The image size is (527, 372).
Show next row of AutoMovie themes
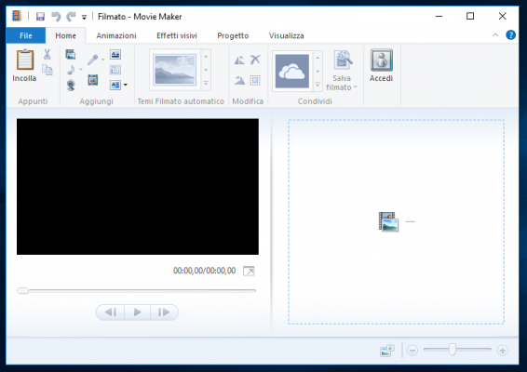[x=206, y=70]
